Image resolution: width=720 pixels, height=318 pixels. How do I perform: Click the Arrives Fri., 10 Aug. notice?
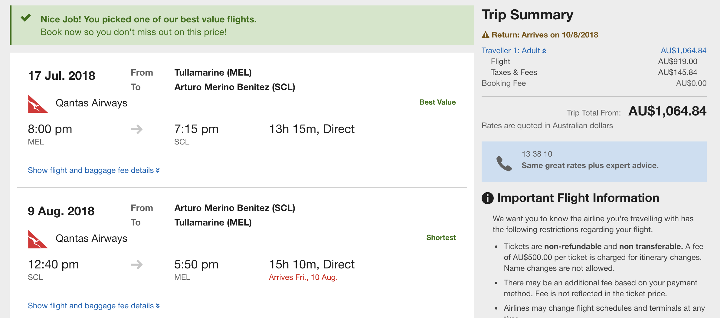pos(303,277)
